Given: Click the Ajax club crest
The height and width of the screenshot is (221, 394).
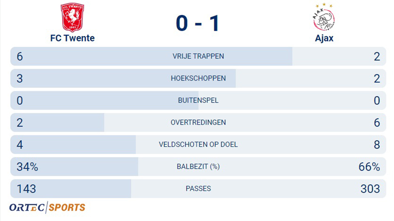Looking at the screenshot, I should [x=324, y=17].
